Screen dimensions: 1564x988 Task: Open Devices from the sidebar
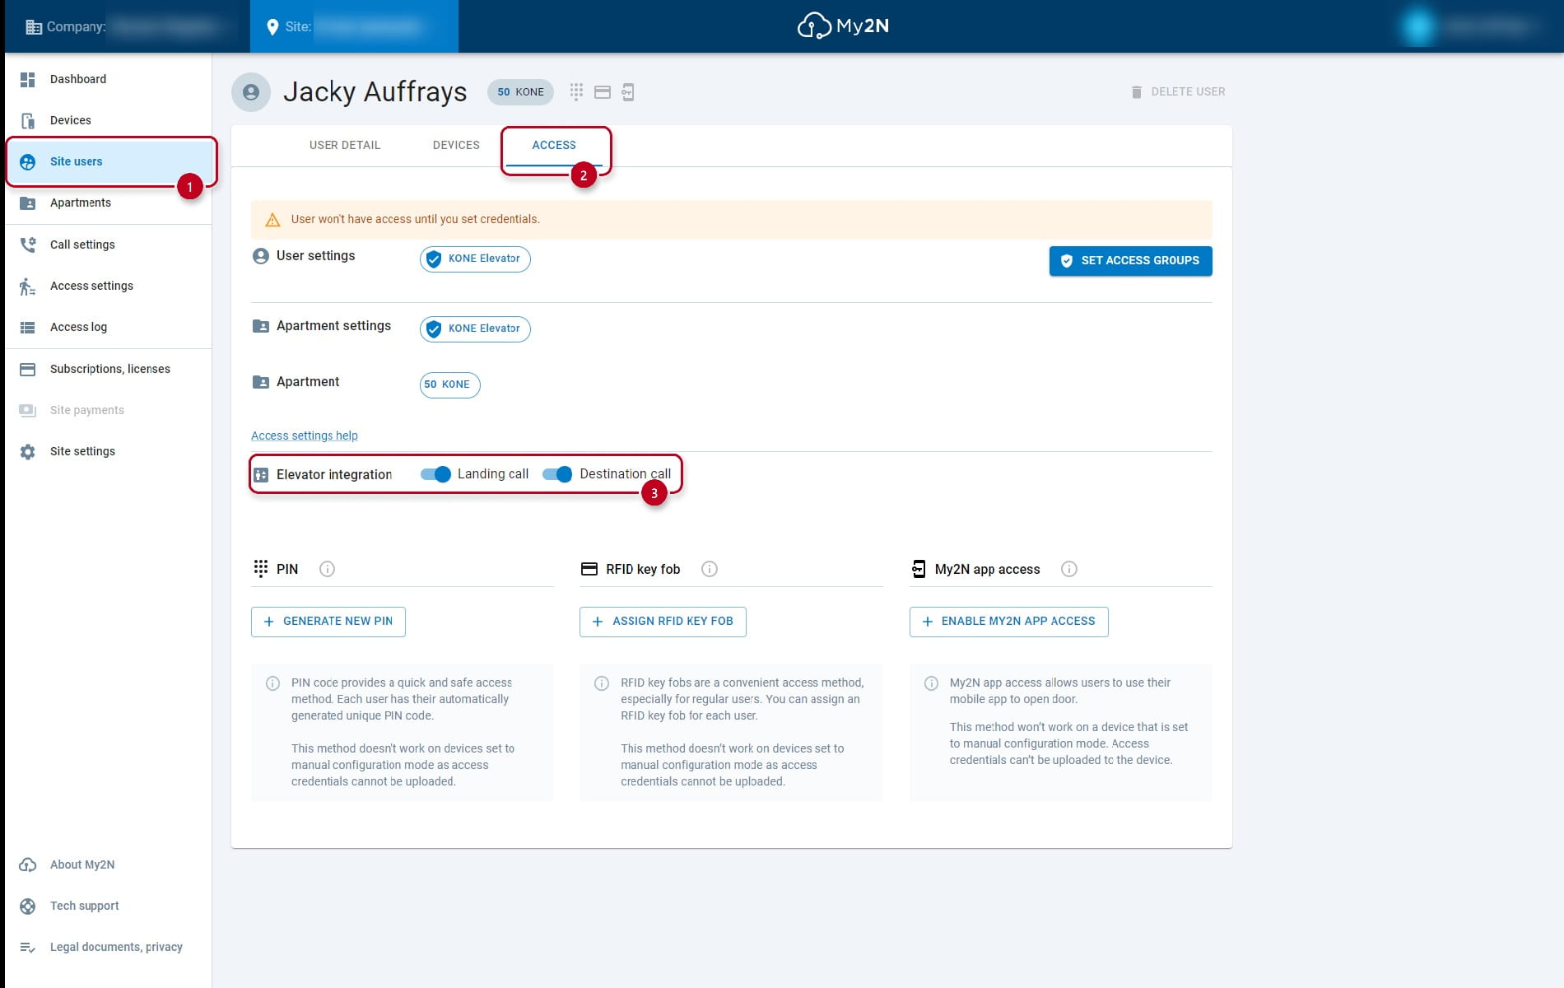[109, 120]
